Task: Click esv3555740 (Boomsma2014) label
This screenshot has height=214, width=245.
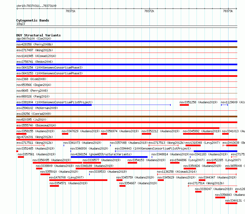Action: (x=36, y=125)
